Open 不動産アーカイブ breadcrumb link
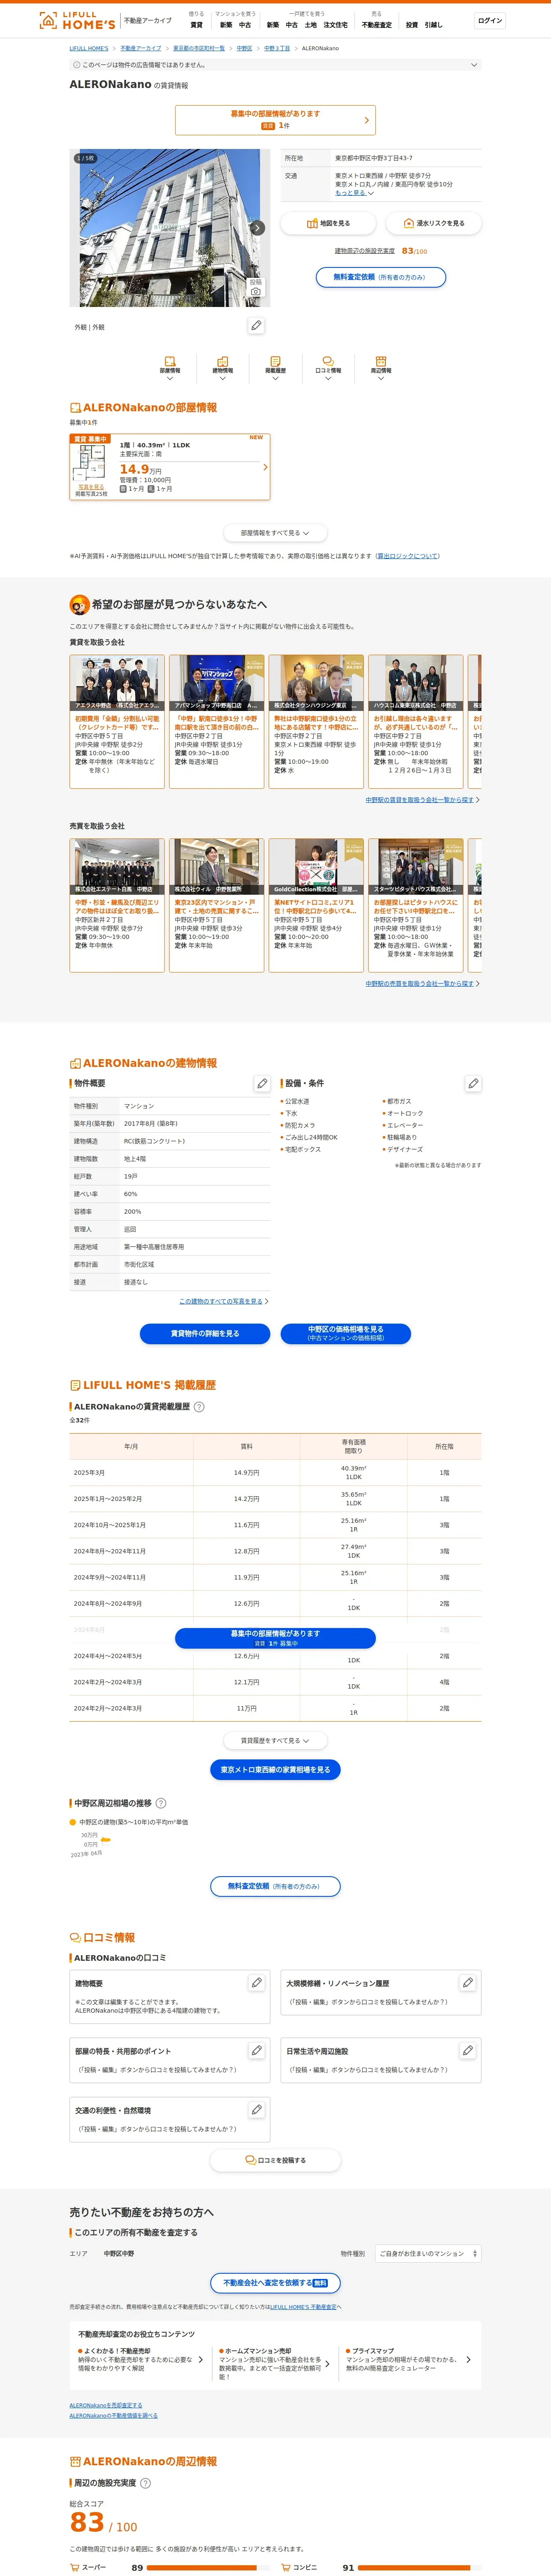551x2576 pixels. point(141,48)
